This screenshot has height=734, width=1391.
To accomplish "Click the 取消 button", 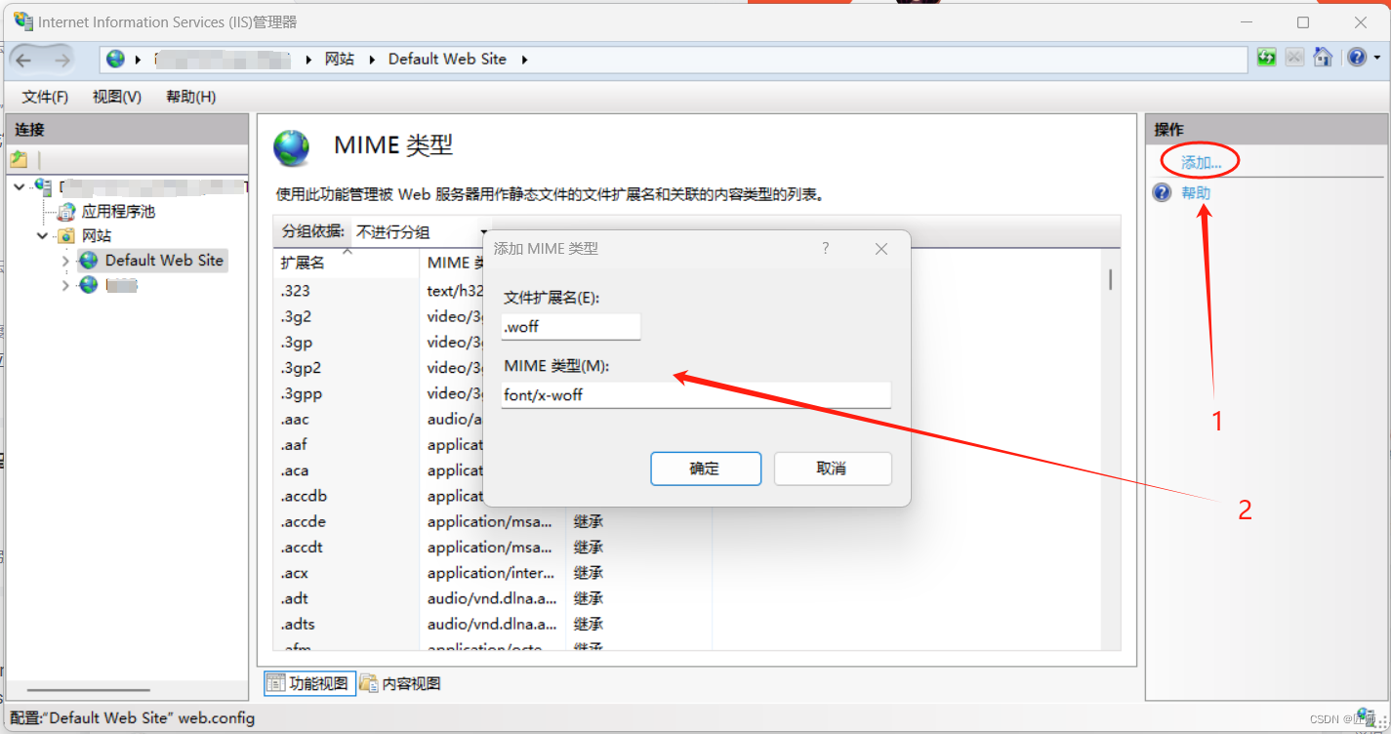I will pyautogui.click(x=833, y=469).
